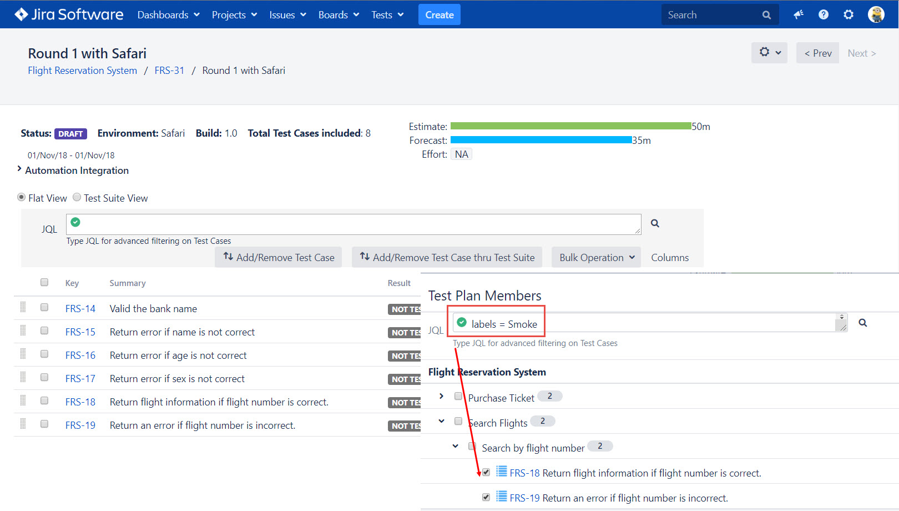Click the drag handle for FRS-14 row
The width and height of the screenshot is (899, 511).
(23, 307)
